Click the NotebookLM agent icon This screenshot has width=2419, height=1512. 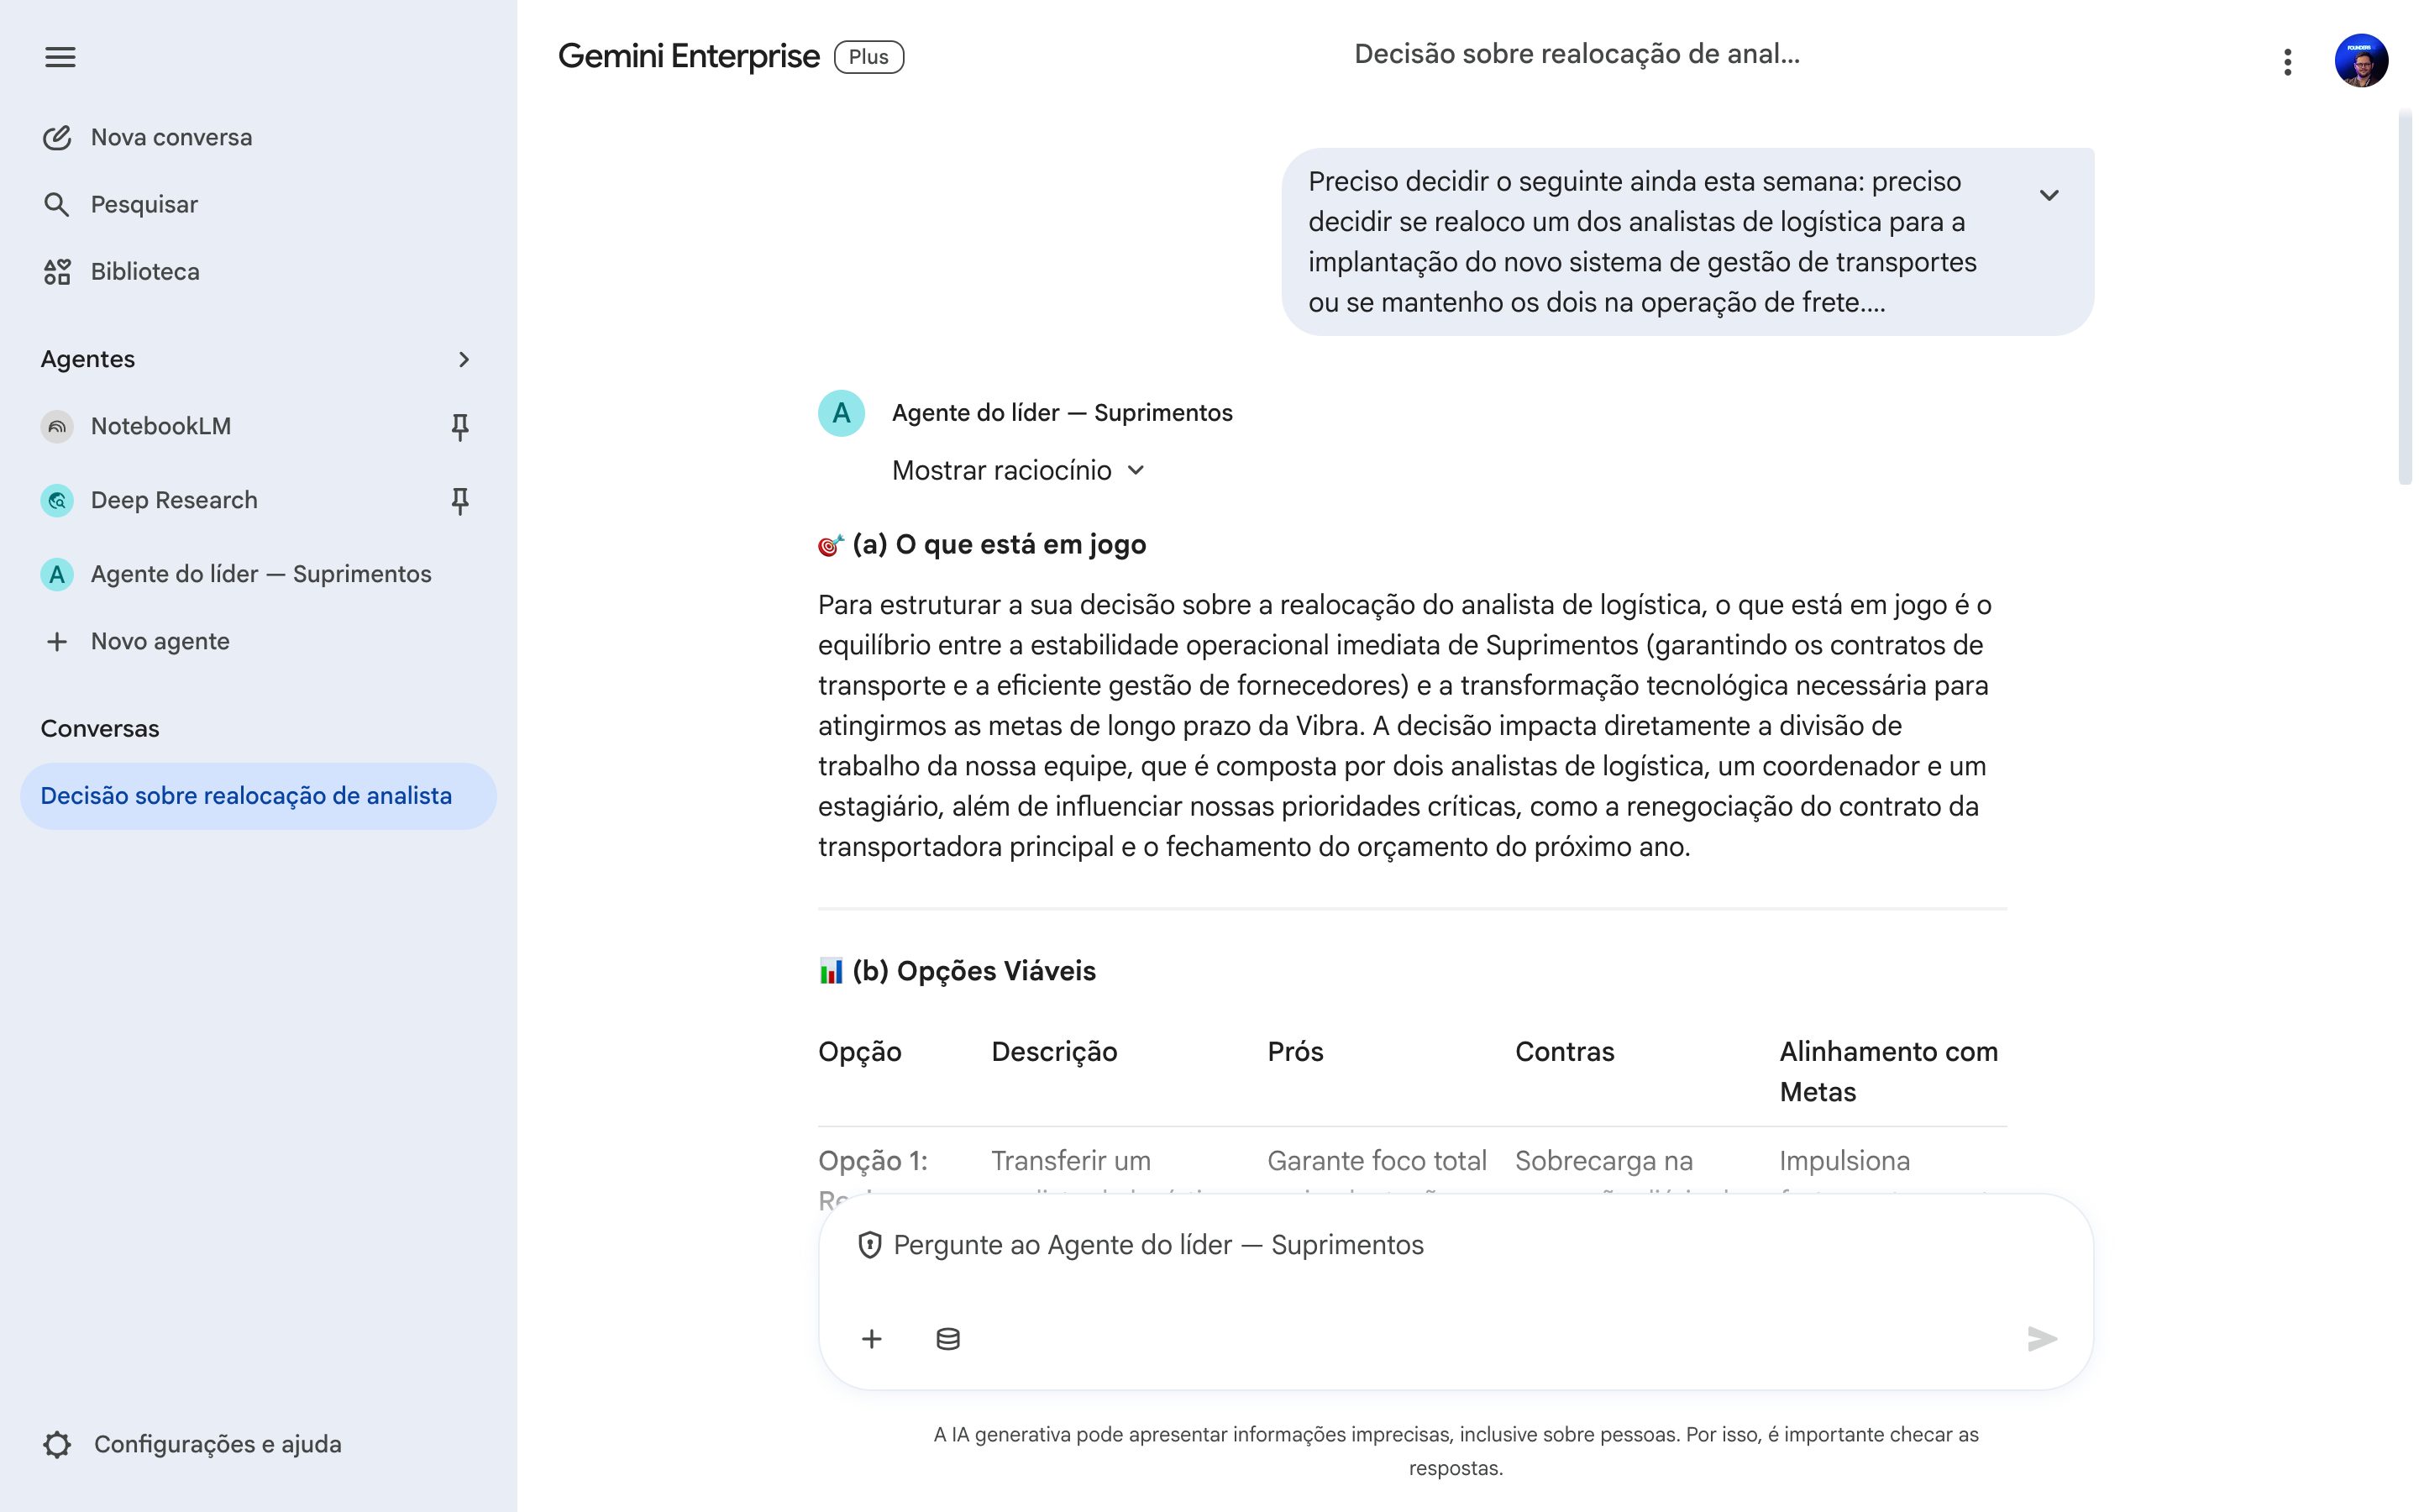[x=57, y=426]
